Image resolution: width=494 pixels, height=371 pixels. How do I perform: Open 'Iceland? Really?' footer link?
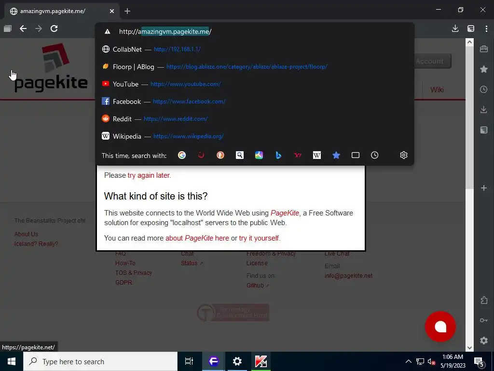click(x=36, y=244)
